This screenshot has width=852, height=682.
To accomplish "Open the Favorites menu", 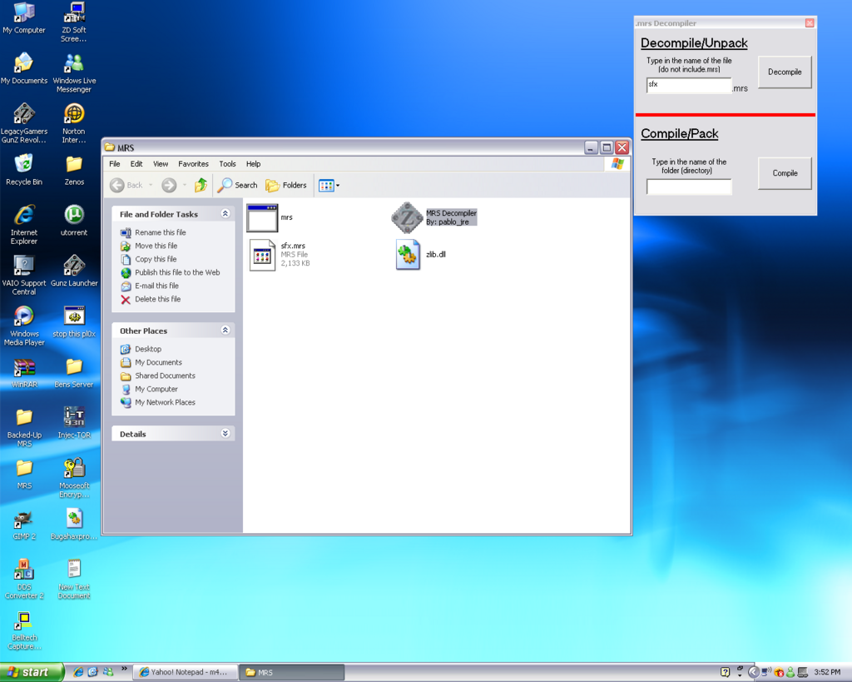I will pos(193,164).
